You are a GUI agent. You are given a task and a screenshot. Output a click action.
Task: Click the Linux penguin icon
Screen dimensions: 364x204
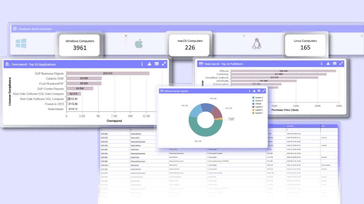click(257, 44)
